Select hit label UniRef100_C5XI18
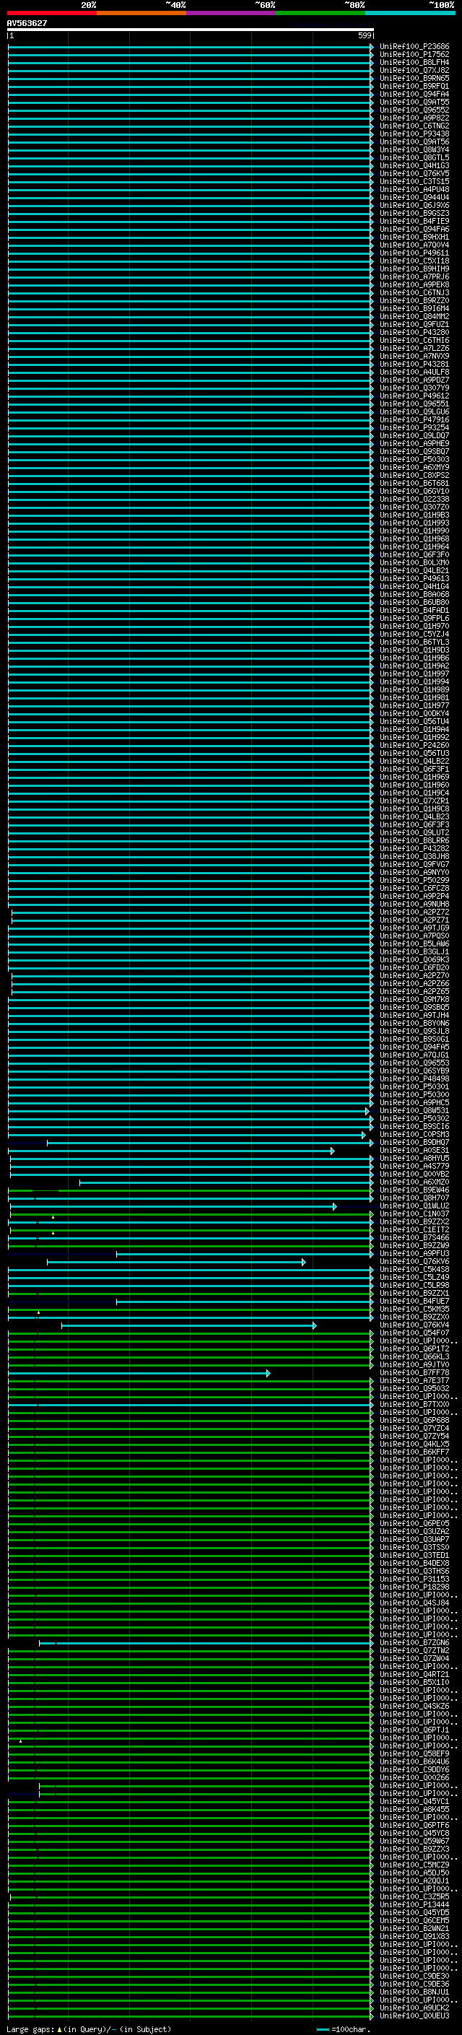The width and height of the screenshot is (462, 2035). coord(414,261)
